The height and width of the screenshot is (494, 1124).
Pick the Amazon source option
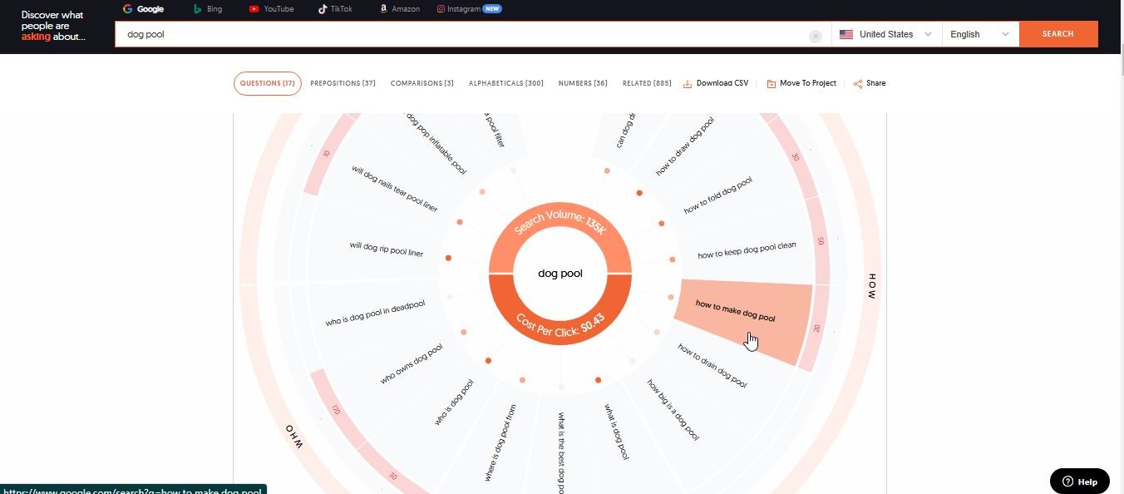(383, 9)
